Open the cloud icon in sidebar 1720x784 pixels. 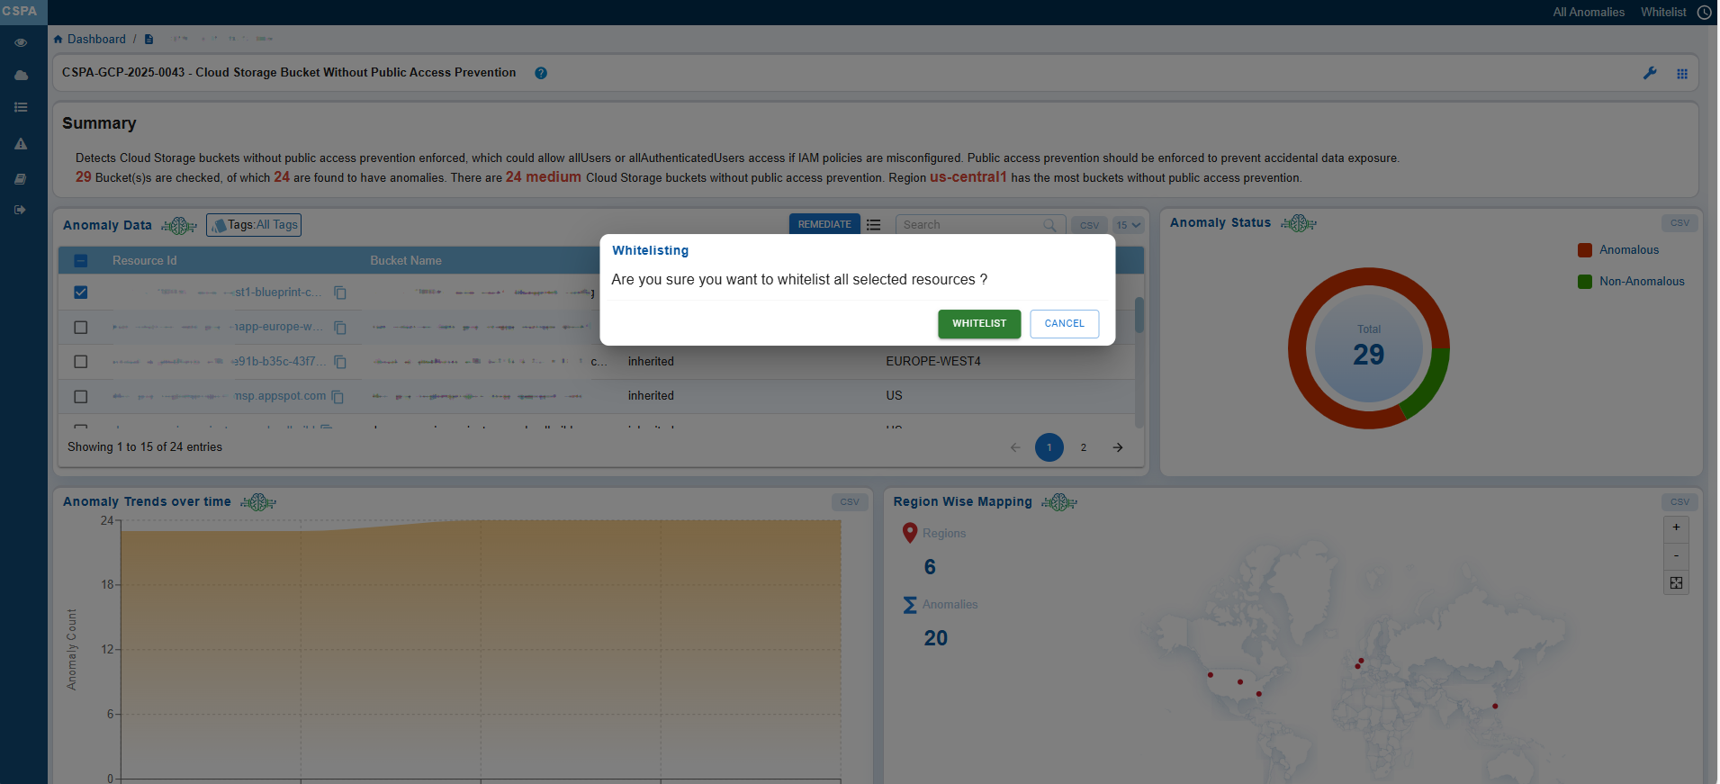(x=21, y=76)
